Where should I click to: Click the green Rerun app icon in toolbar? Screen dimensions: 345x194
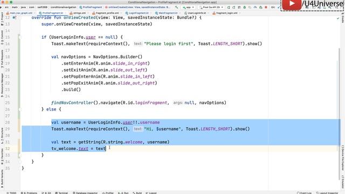coord(229,7)
